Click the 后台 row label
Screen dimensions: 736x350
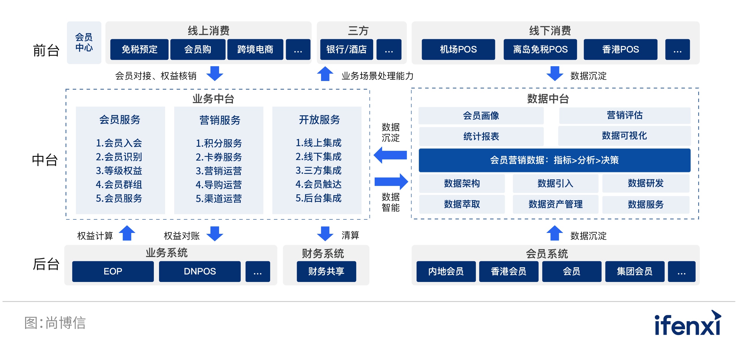(46, 264)
